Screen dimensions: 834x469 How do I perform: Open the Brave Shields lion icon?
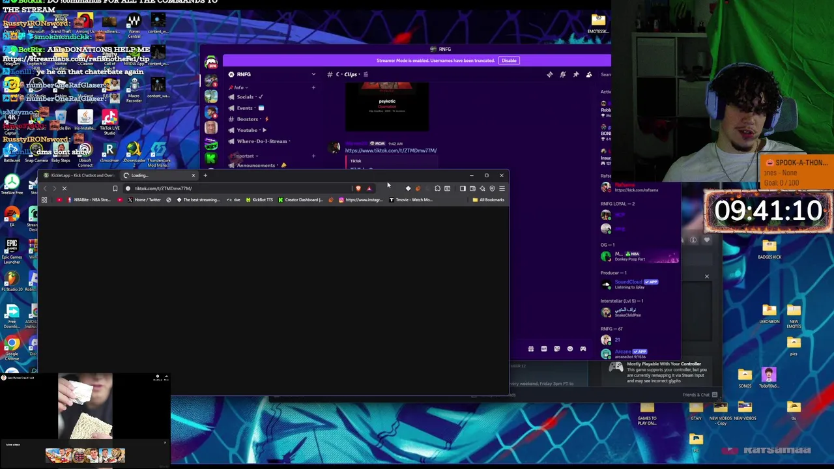click(x=358, y=188)
